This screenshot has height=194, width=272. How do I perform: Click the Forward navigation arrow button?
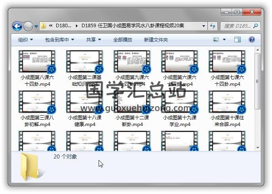28,26
